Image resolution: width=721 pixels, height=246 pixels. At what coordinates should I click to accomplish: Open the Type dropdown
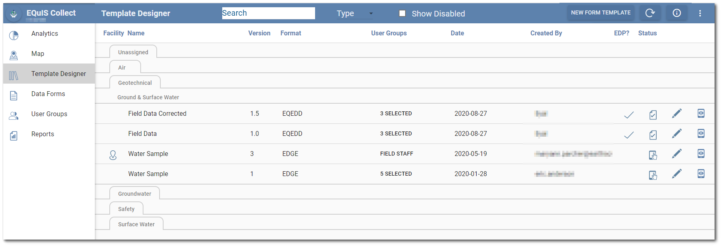[x=354, y=14]
